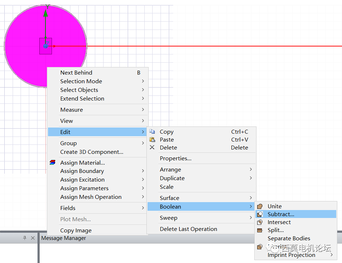
Task: Select the Boolean menu entry
Action: coord(201,206)
